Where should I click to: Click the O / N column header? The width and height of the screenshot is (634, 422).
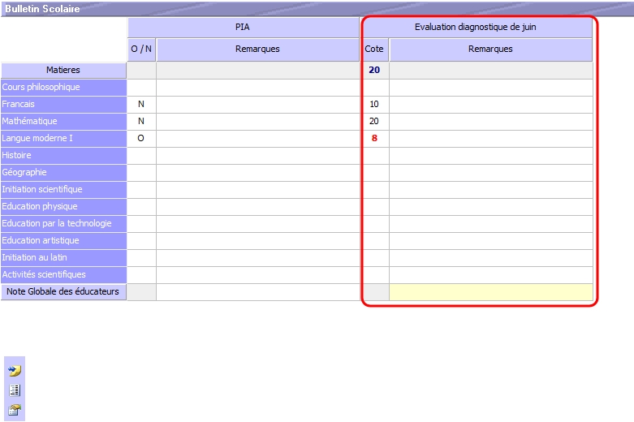click(141, 50)
